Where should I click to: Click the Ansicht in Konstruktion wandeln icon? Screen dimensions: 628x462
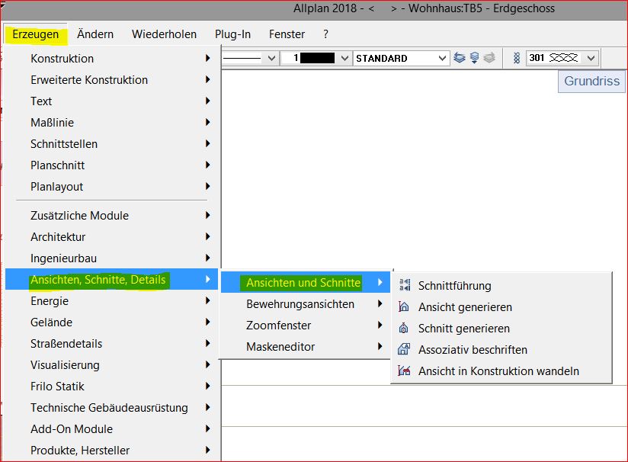pos(405,371)
